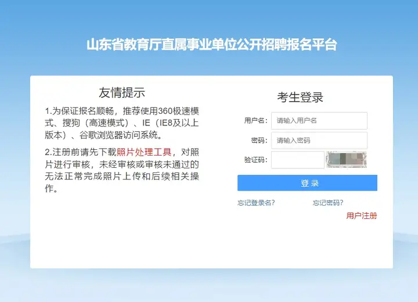
Task: Open the red 用户注册 link
Action: [362, 215]
